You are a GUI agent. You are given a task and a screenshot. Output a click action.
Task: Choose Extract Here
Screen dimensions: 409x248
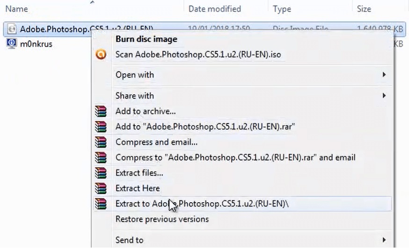tap(138, 188)
